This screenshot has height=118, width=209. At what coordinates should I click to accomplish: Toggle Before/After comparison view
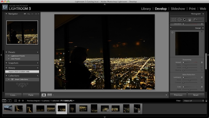(x=50, y=95)
